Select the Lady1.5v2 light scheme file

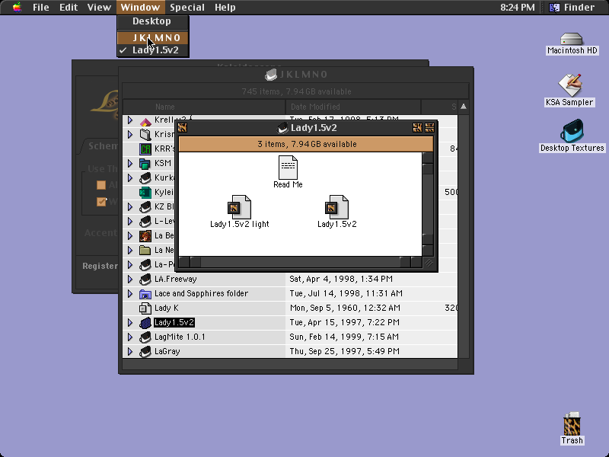coord(239,207)
